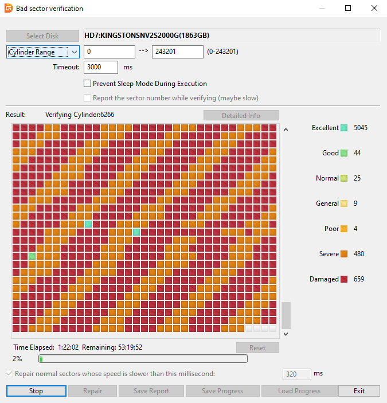Click Save Report
The width and height of the screenshot is (387, 403).
(151, 391)
